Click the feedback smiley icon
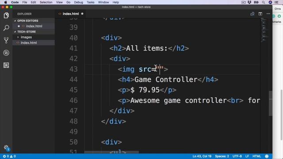Screen dimensions: 283x159 267,156
